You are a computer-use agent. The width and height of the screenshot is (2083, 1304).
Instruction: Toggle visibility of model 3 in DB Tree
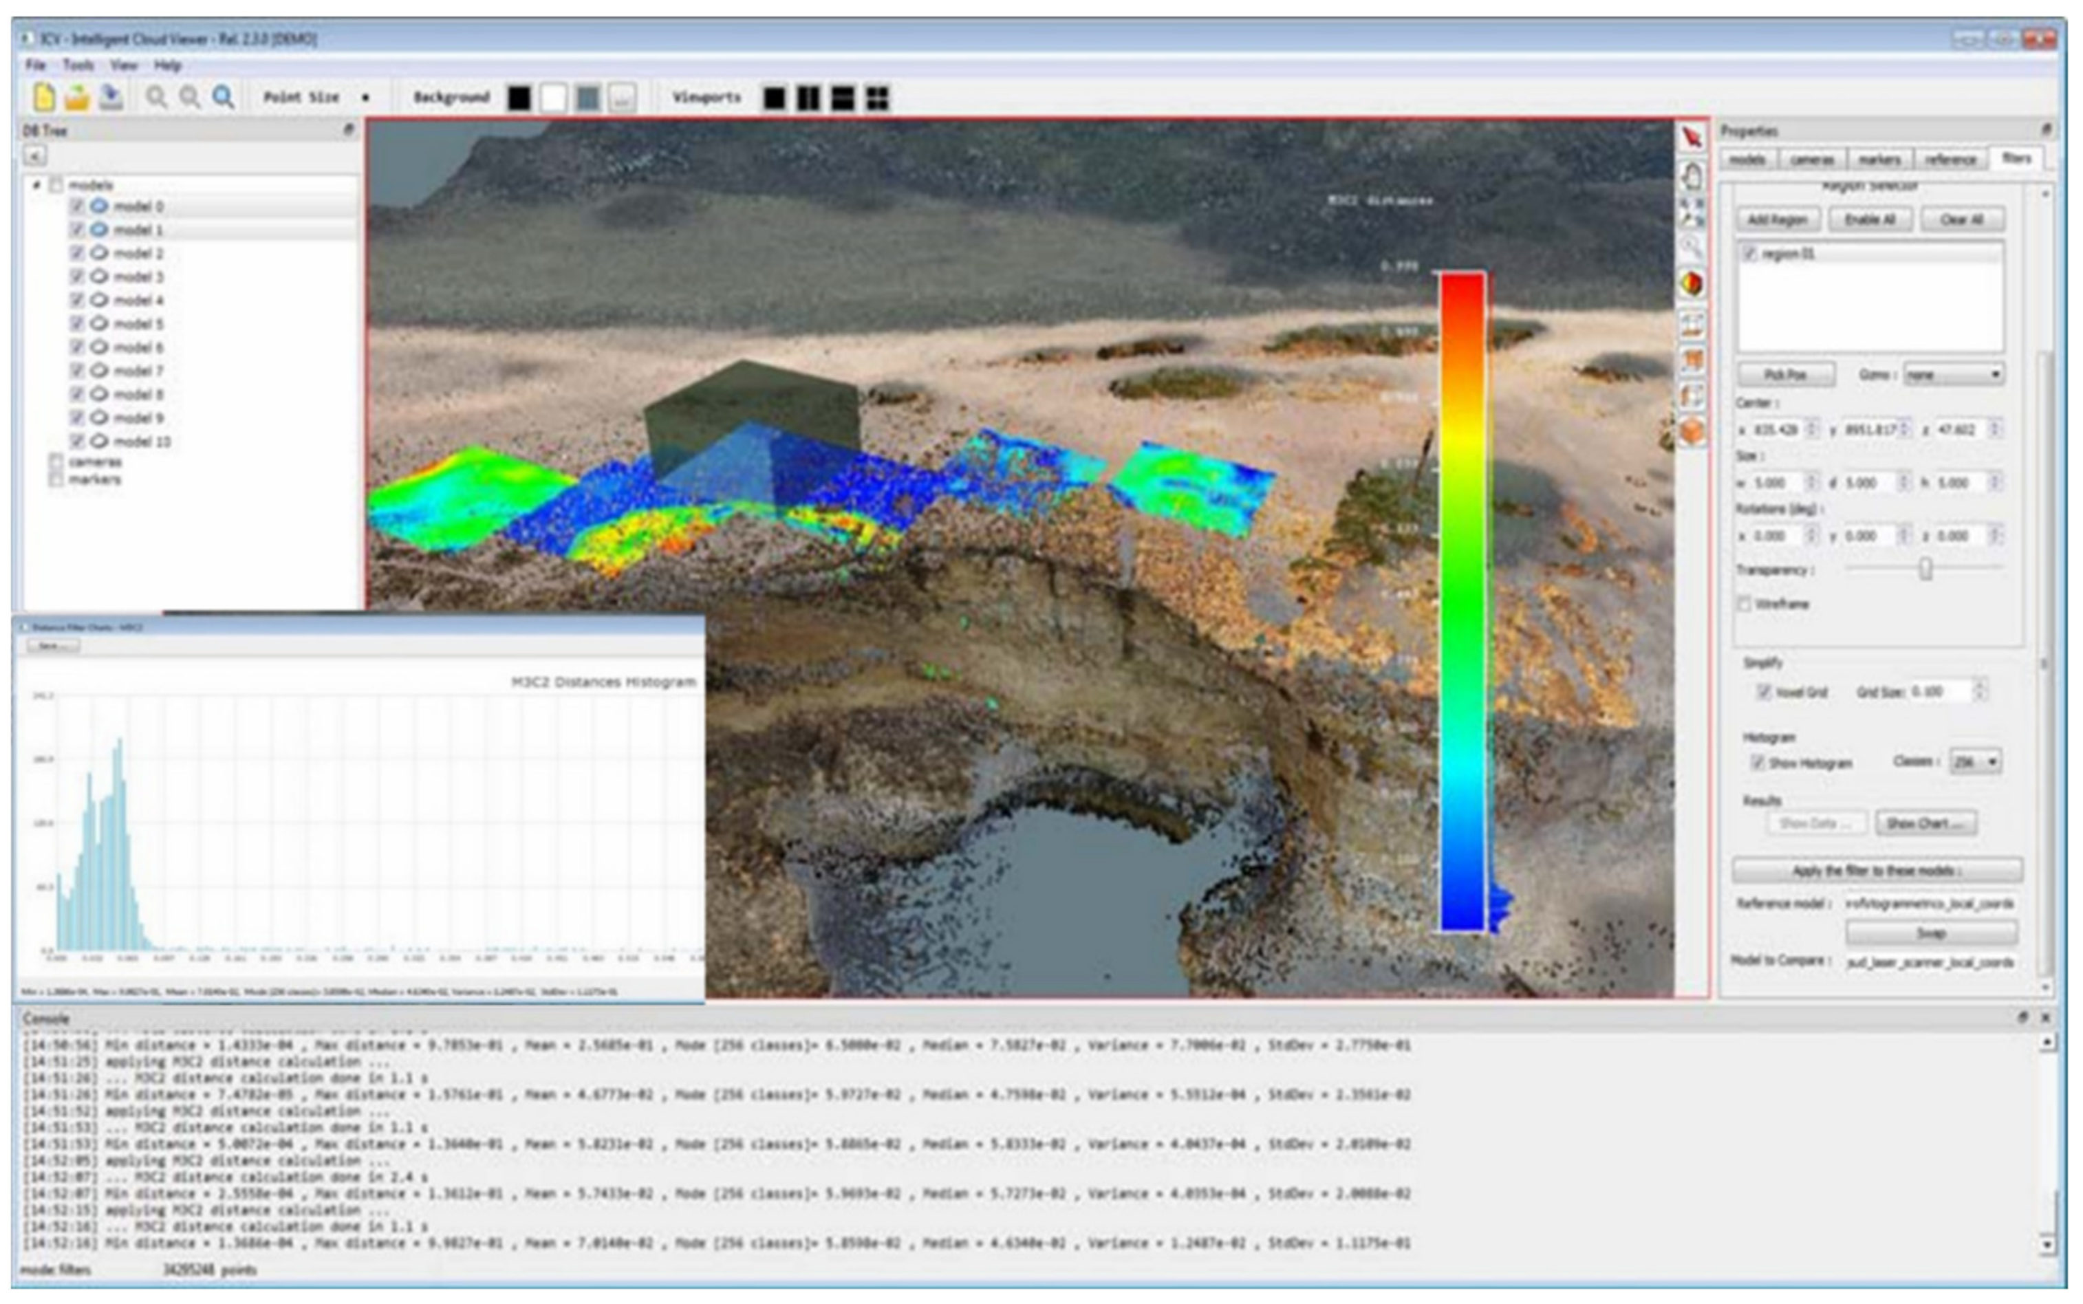point(77,277)
